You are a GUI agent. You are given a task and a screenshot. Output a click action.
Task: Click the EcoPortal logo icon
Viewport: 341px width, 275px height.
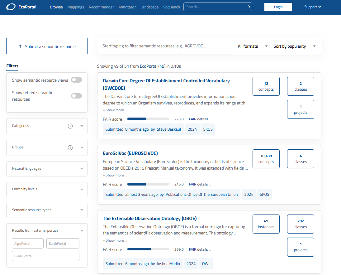11,7
